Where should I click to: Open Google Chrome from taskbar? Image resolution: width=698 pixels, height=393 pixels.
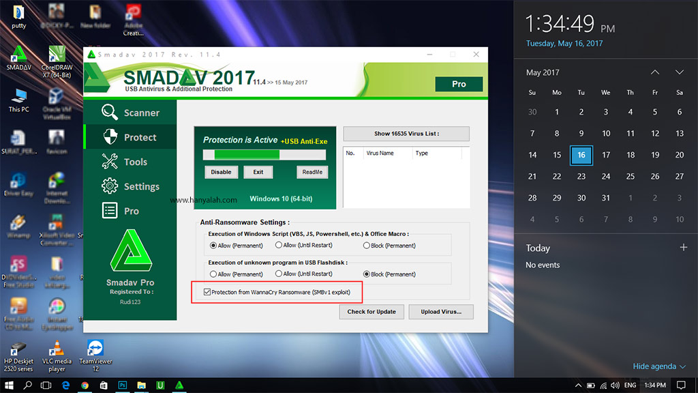85,385
